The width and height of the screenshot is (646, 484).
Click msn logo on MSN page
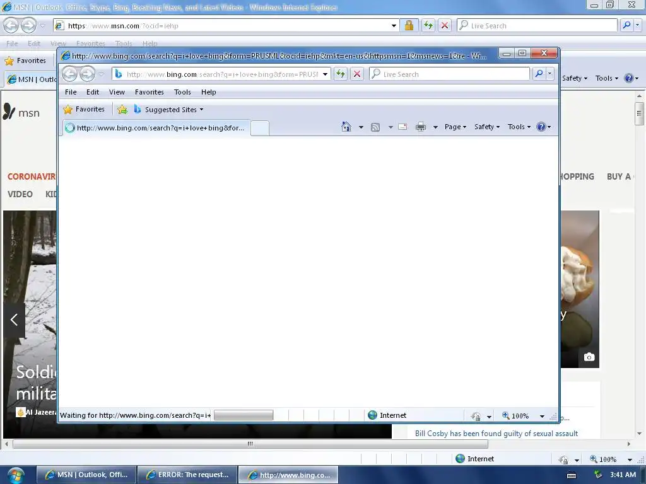(x=21, y=112)
